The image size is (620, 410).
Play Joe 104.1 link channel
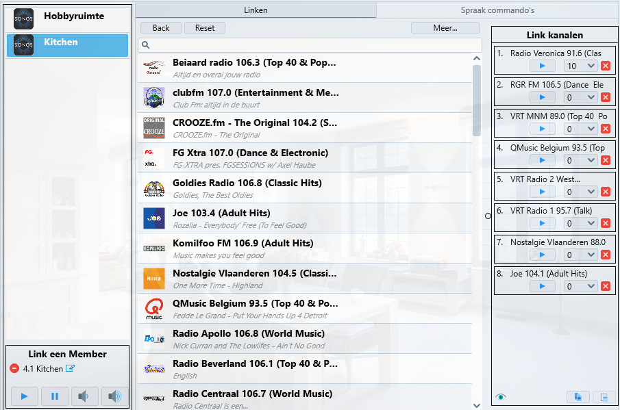tap(542, 286)
